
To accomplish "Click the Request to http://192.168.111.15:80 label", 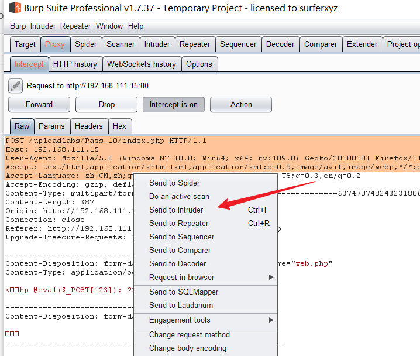I will click(88, 86).
